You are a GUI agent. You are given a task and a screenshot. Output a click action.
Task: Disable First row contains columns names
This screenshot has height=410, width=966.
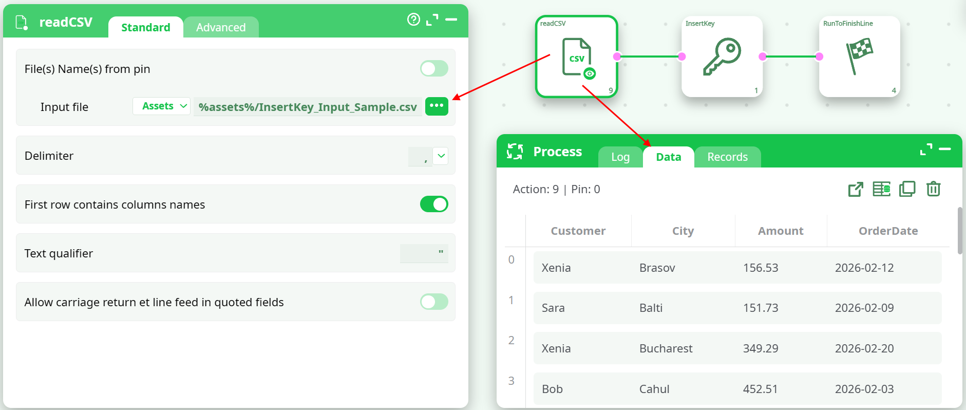[434, 204]
